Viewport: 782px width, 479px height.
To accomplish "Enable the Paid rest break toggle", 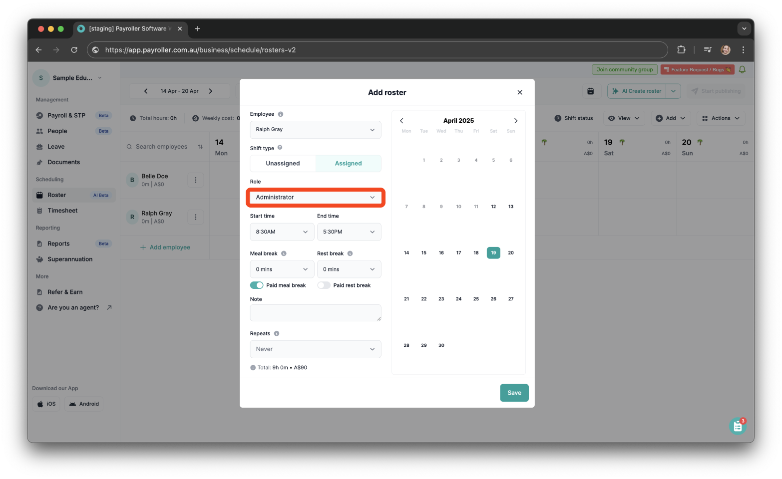I will coord(324,285).
